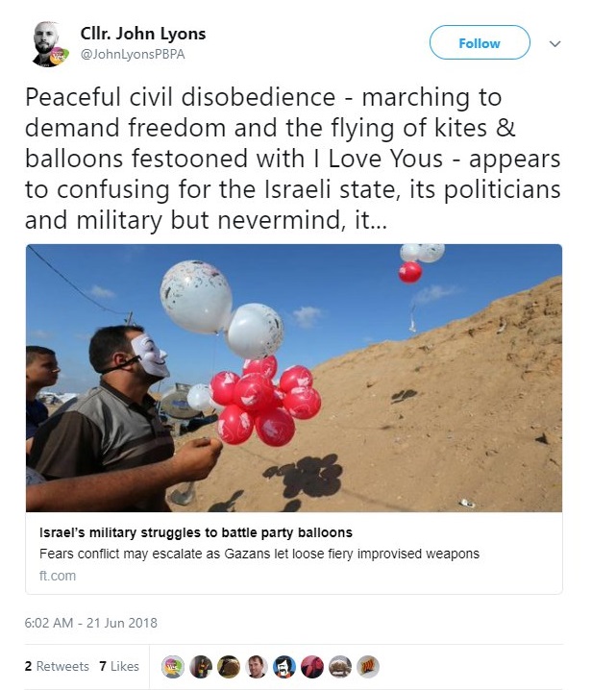Click the third liker avatar, dark brown
591x690 pixels.
click(x=229, y=667)
